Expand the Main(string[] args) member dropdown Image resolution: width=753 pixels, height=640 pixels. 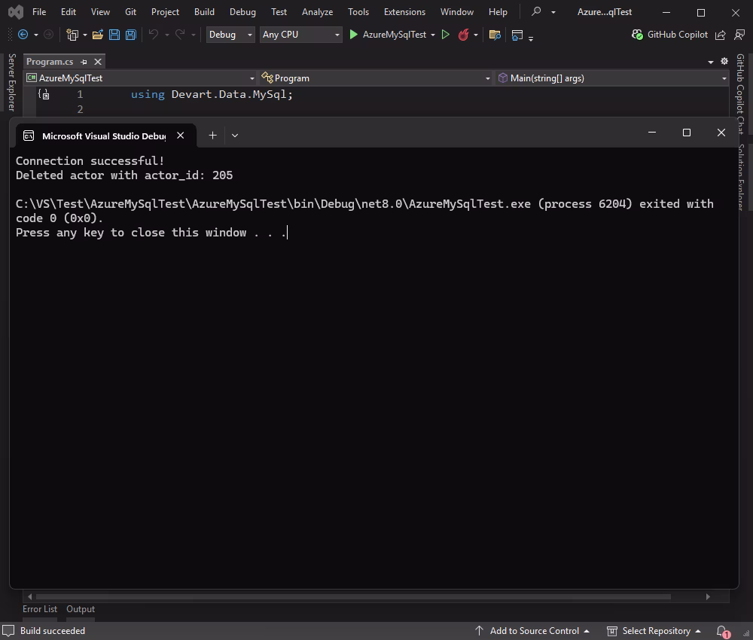[x=723, y=78]
